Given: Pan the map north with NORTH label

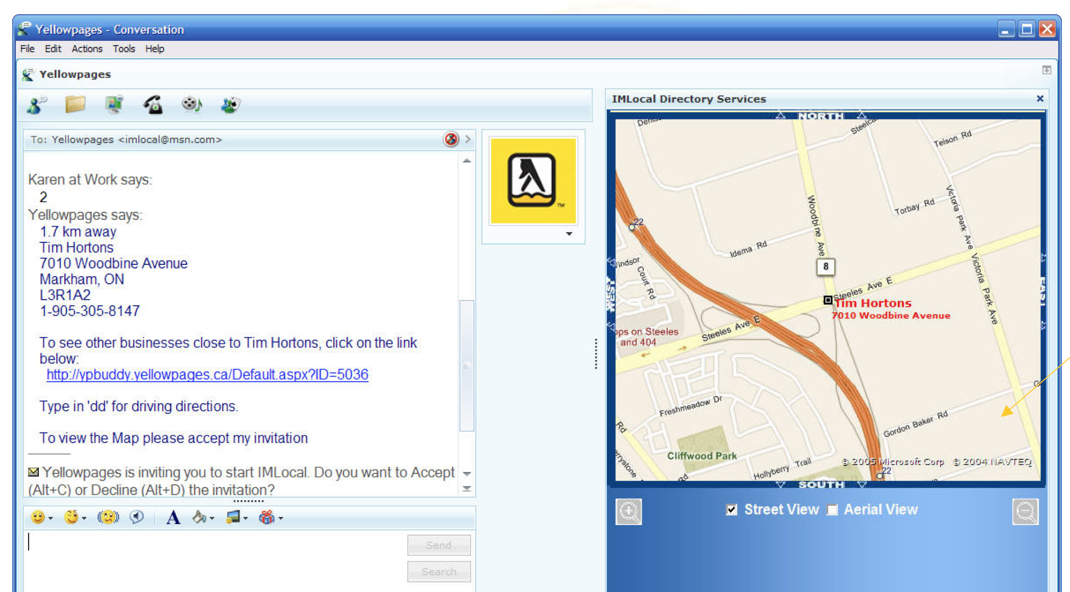Looking at the screenshot, I should coord(821,116).
